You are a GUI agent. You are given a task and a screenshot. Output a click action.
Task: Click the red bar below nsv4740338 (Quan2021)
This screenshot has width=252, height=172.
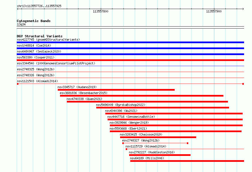tap(147, 102)
